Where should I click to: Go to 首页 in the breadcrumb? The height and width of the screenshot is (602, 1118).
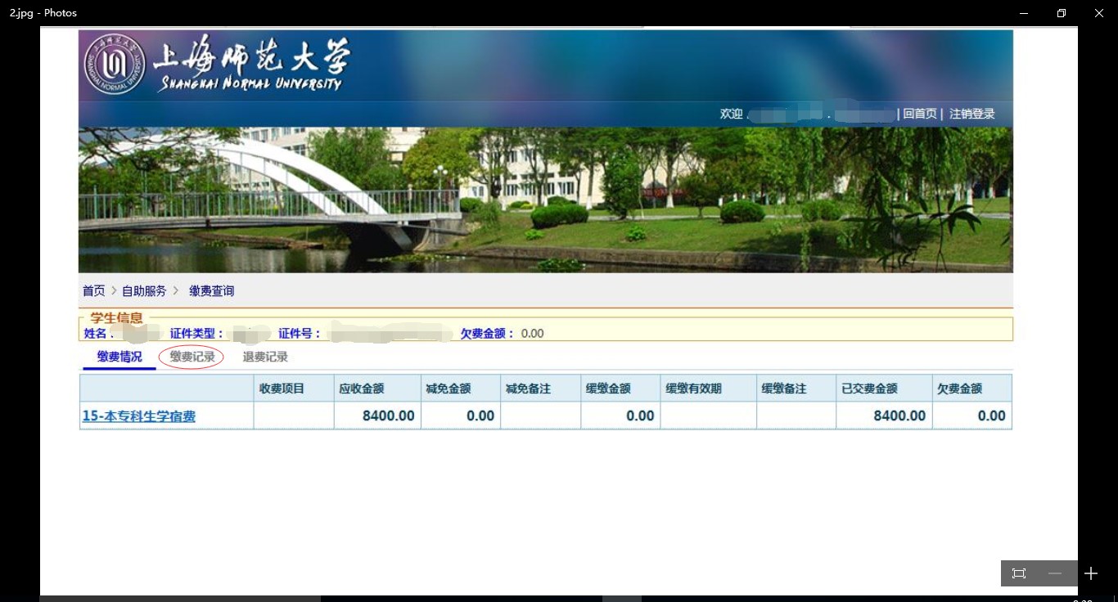tap(93, 290)
